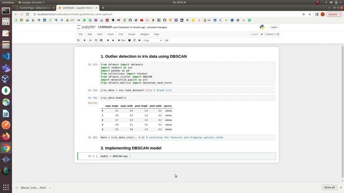Open the cell type Code dropdown

(x=153, y=41)
